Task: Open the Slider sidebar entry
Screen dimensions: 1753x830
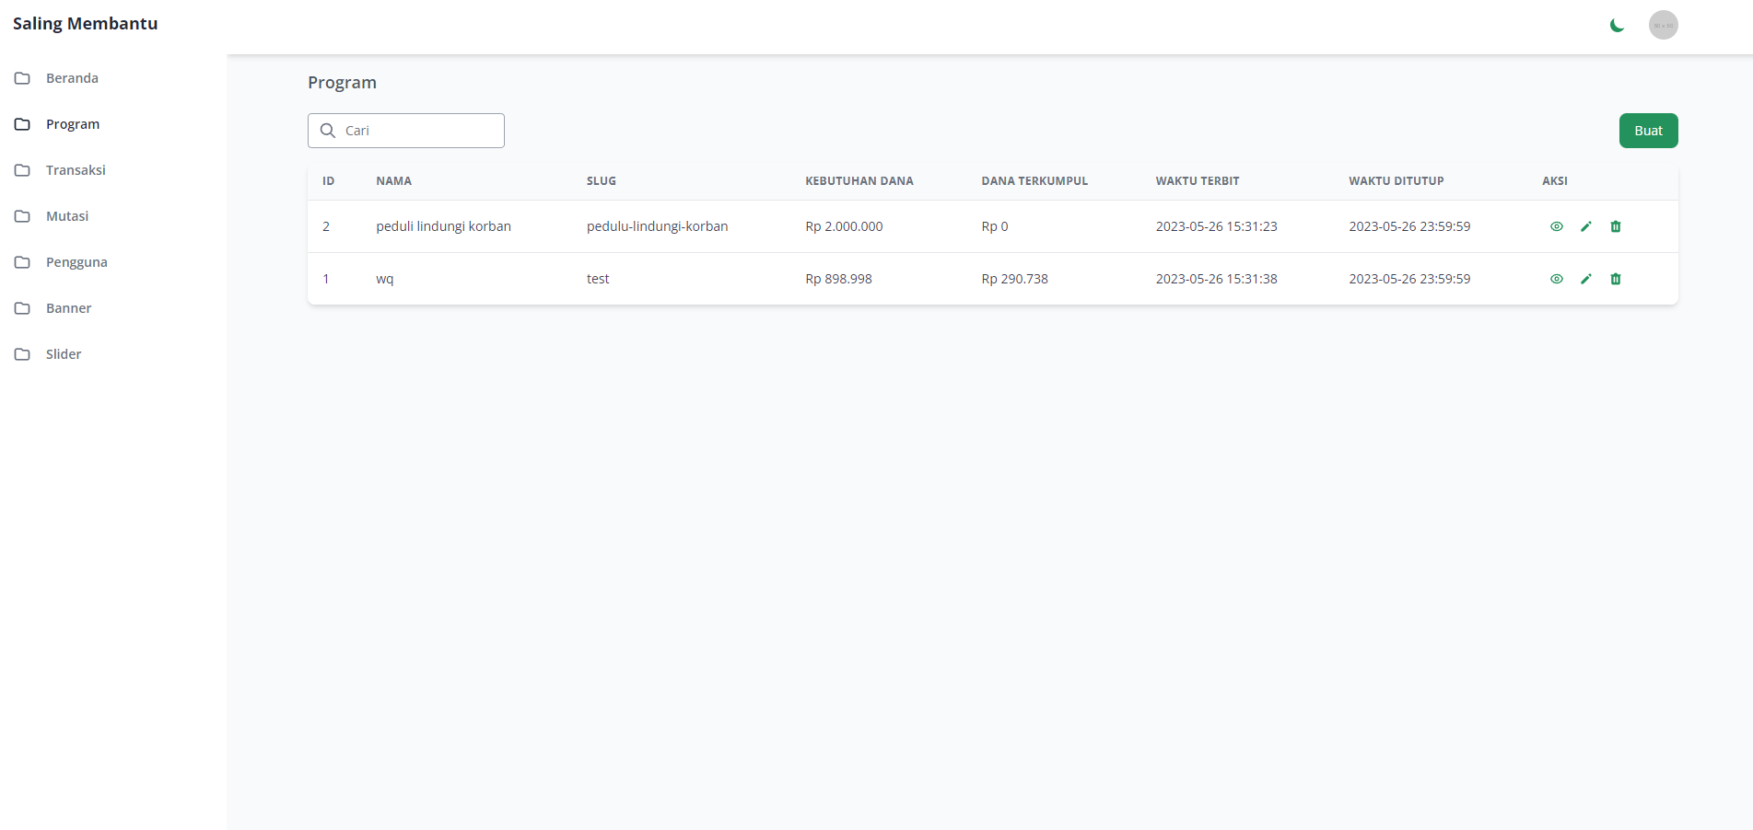Action: pos(64,354)
